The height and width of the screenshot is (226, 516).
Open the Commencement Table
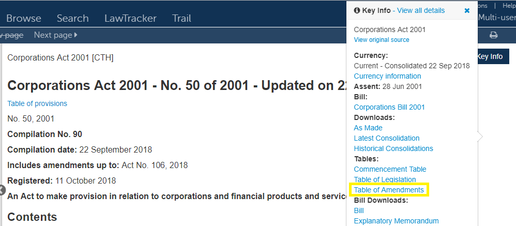point(390,170)
